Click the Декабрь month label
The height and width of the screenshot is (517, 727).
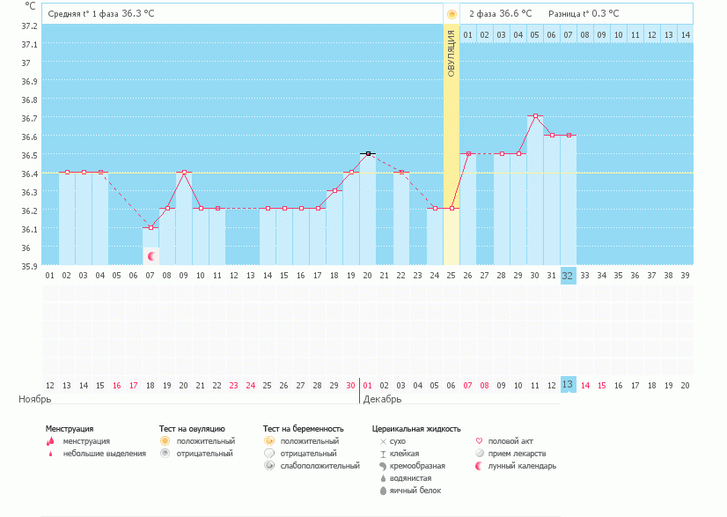pos(382,399)
